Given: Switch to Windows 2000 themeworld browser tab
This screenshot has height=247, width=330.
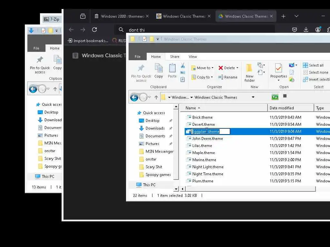Looking at the screenshot, I should coord(121,16).
